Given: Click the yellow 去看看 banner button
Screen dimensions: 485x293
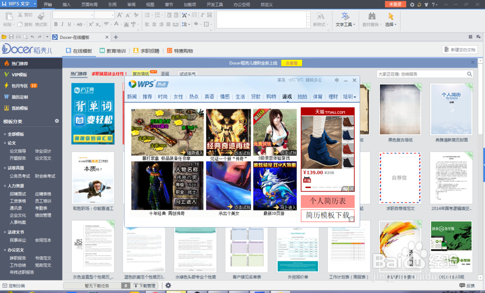Looking at the screenshot, I should click(x=291, y=63).
